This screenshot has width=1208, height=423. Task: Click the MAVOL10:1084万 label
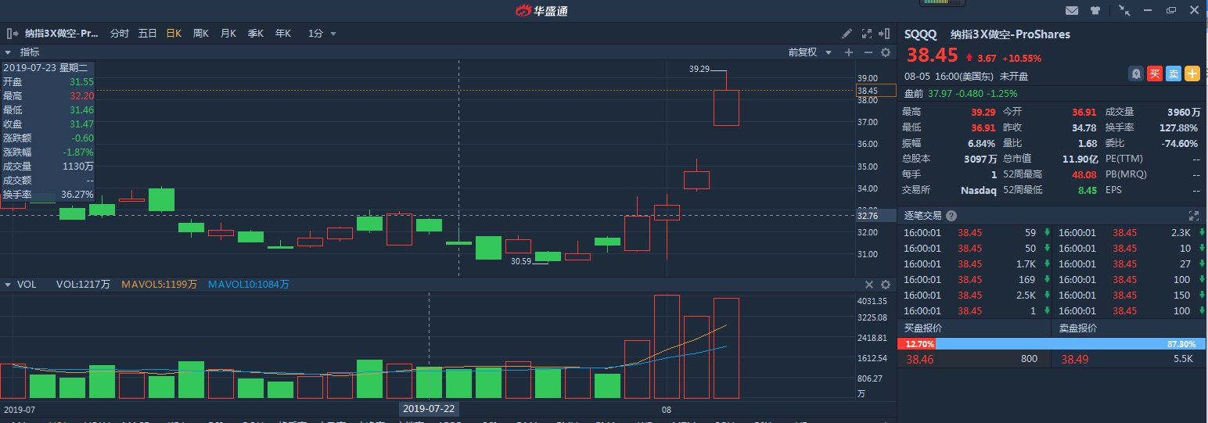coord(248,285)
